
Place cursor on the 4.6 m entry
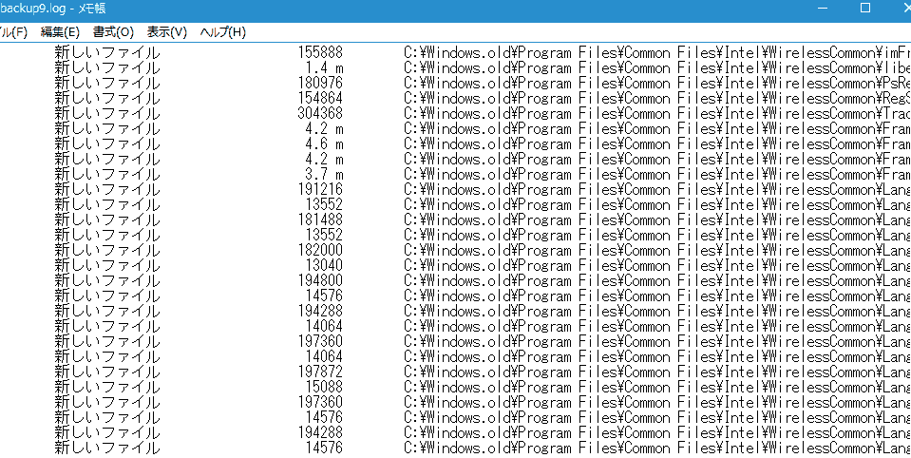pos(324,143)
